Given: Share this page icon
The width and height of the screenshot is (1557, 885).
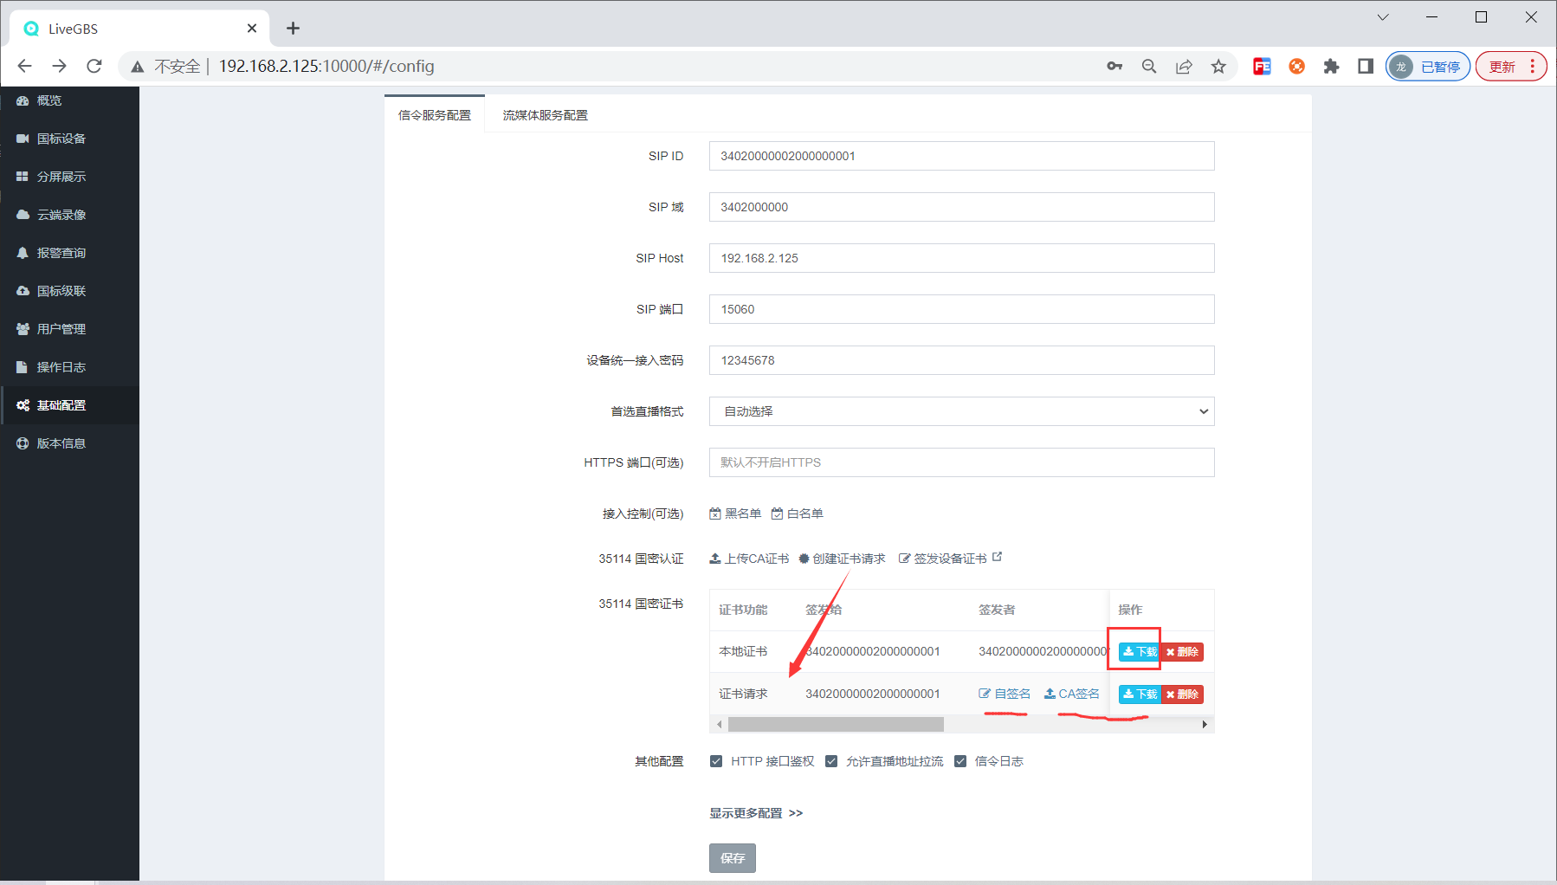Looking at the screenshot, I should coord(1184,66).
